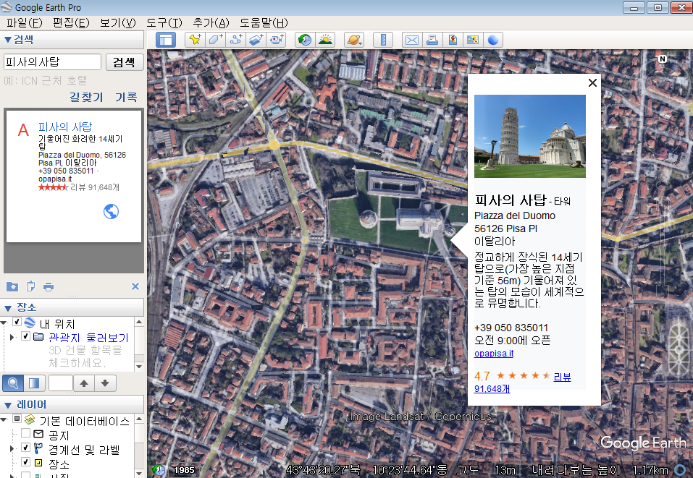Open Google Earth web globe icon
The image size is (693, 478).
pyautogui.click(x=493, y=40)
